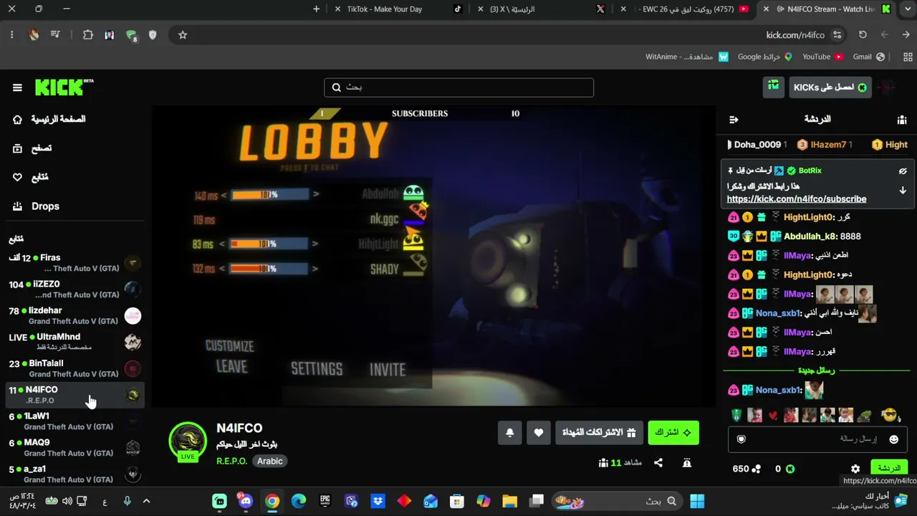Viewport: 917px width, 516px height.
Task: Open the WitAnime bookmark
Action: point(686,57)
